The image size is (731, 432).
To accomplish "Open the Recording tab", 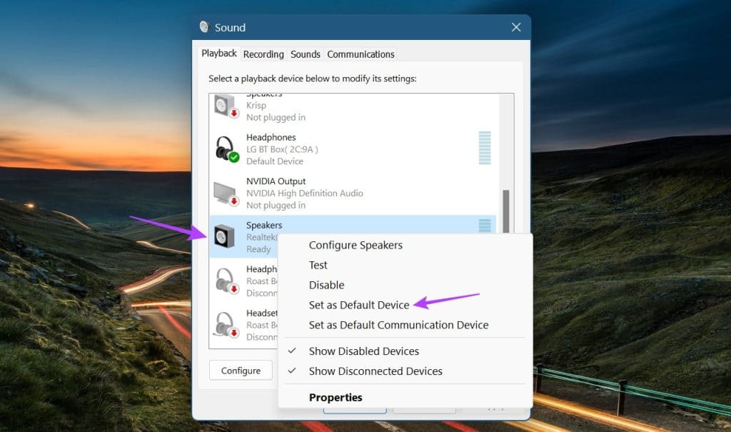I will (263, 54).
